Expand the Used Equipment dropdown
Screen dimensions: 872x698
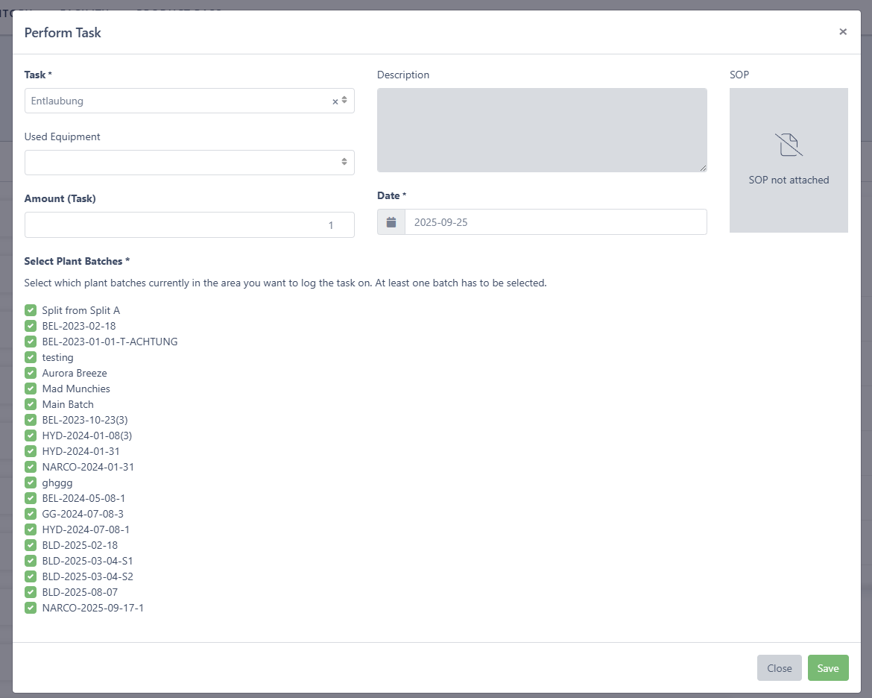[x=189, y=162]
